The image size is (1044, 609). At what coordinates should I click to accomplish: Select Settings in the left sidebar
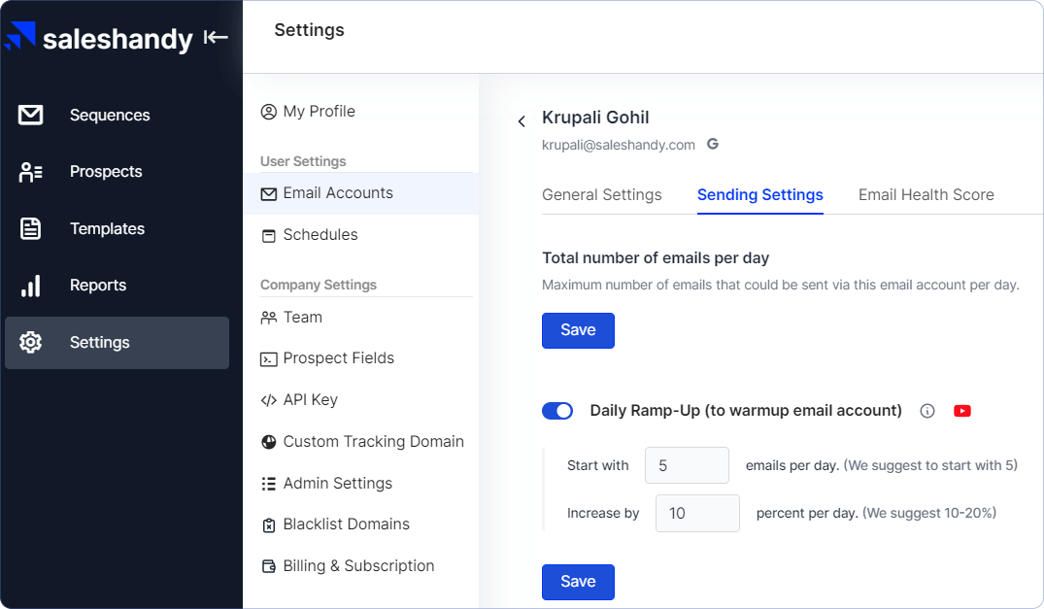(117, 343)
